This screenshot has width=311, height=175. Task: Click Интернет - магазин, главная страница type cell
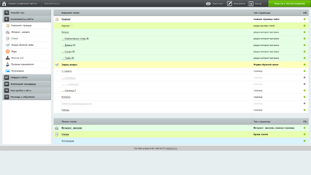coord(274,128)
